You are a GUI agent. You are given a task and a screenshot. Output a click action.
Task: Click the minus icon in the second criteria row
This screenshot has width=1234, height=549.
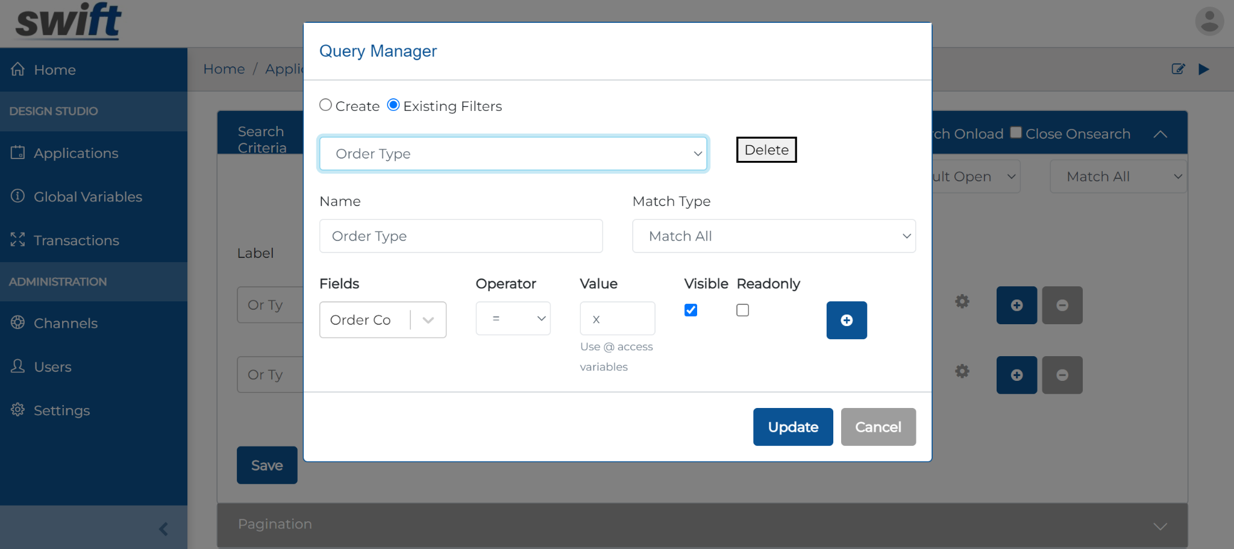[1062, 375]
